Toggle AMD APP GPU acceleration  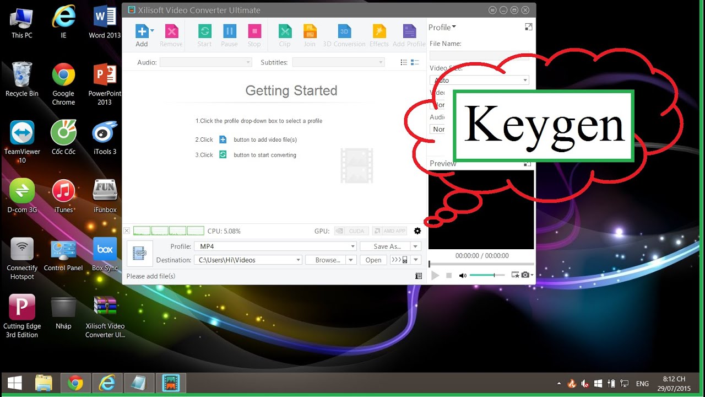(389, 231)
